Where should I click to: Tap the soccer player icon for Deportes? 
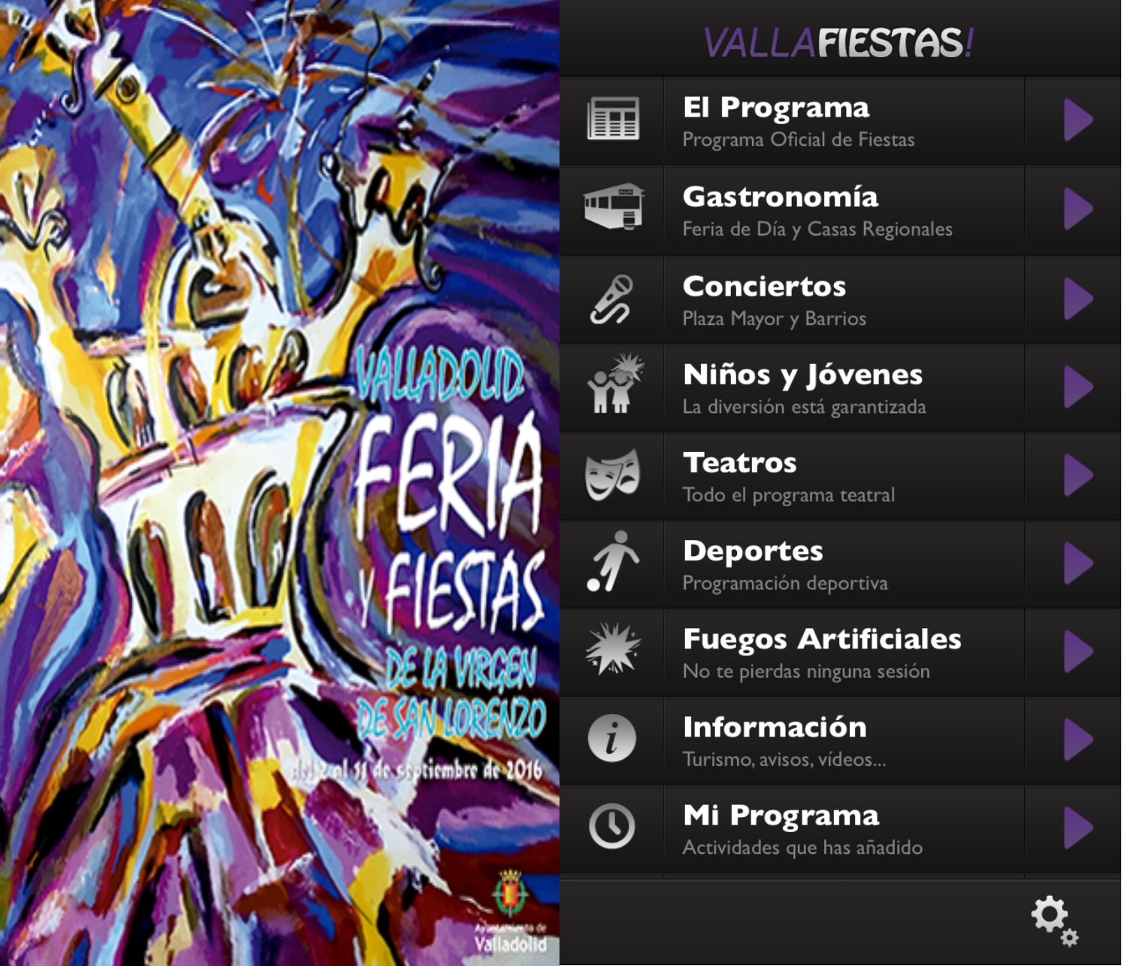coord(613,561)
